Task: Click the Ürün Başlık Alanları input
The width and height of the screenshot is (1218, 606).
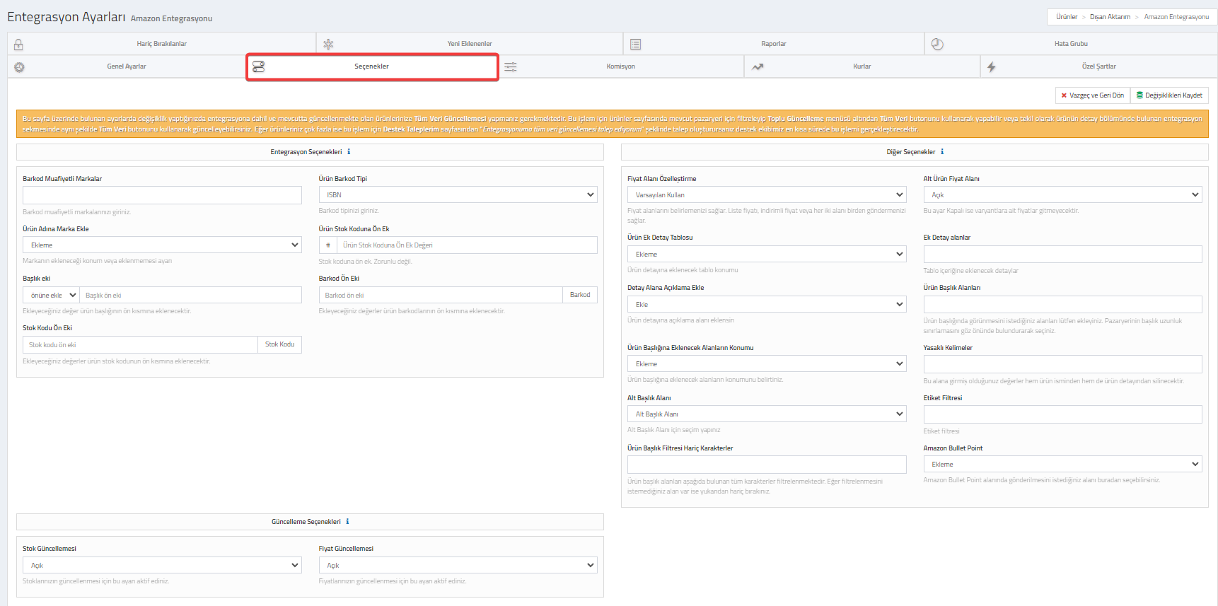Action: click(1062, 305)
